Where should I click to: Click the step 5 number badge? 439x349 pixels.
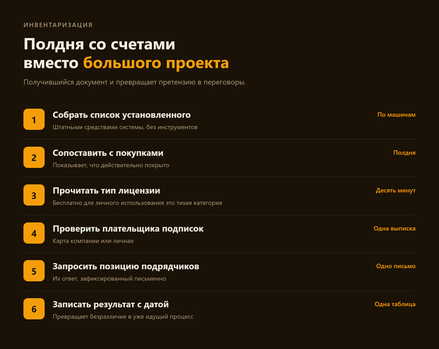point(34,271)
